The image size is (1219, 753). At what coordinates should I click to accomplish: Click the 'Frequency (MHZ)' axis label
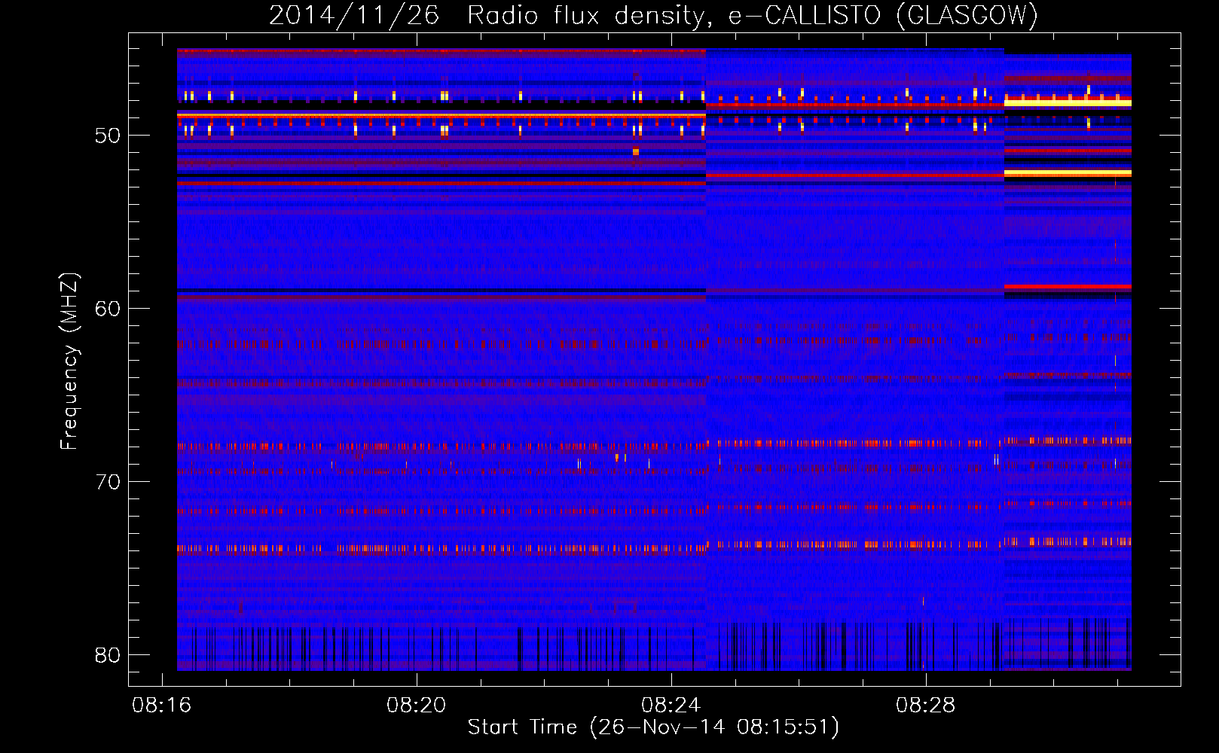click(69, 361)
